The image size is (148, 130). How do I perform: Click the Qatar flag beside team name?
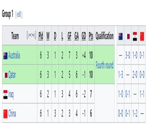[5, 75]
